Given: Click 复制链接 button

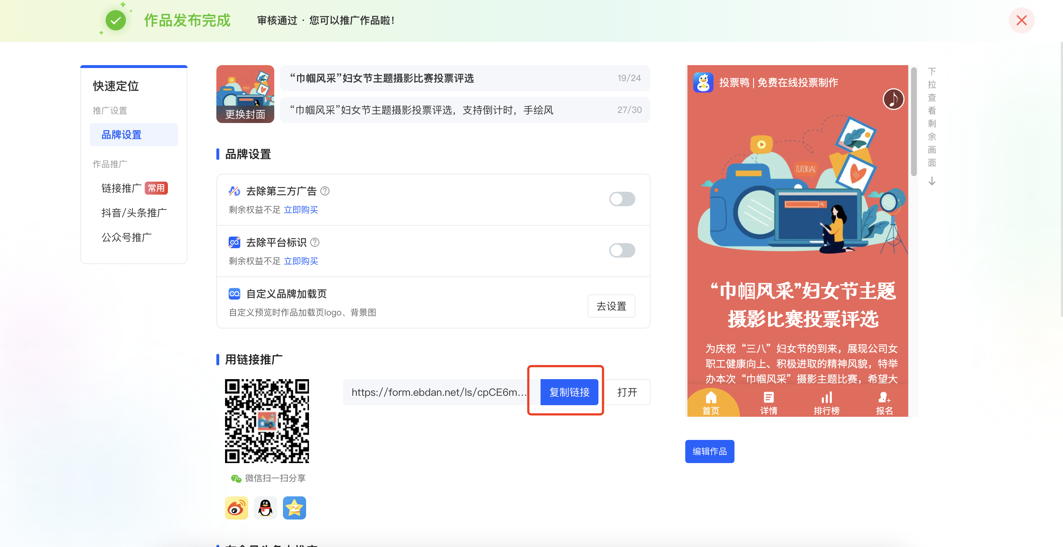Looking at the screenshot, I should tap(569, 392).
